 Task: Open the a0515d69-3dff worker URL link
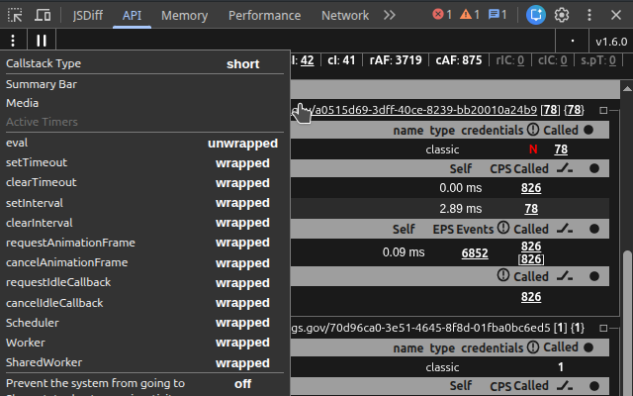414,110
